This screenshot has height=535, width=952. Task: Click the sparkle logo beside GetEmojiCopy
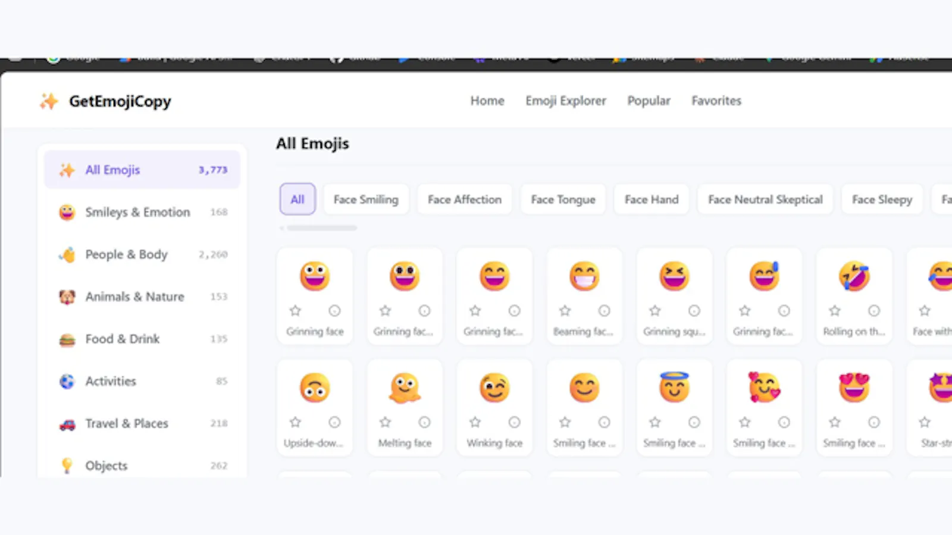(x=49, y=101)
